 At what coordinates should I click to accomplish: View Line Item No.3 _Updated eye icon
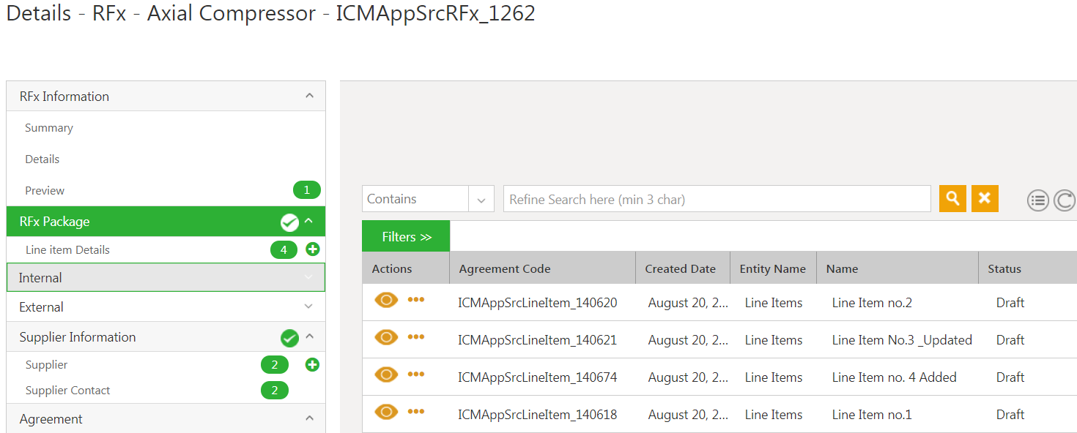[386, 337]
